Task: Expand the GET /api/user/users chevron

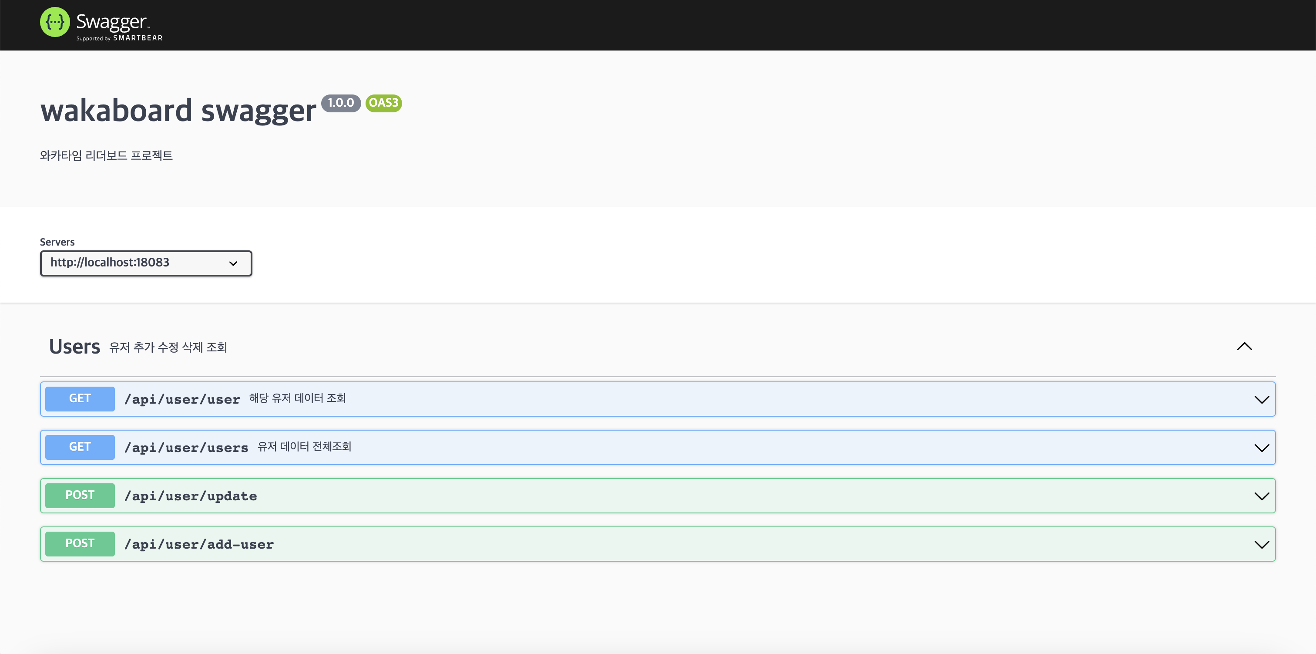Action: 1261,448
